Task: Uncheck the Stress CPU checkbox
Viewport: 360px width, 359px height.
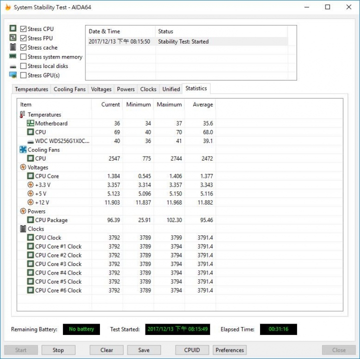Action: click(x=23, y=29)
